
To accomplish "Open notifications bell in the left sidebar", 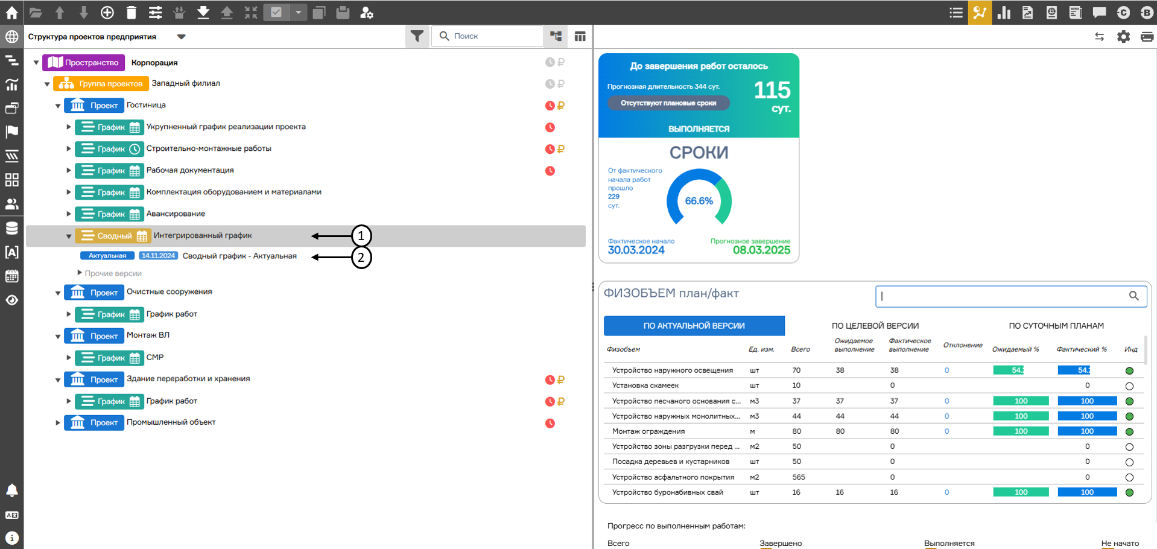I will [x=11, y=490].
